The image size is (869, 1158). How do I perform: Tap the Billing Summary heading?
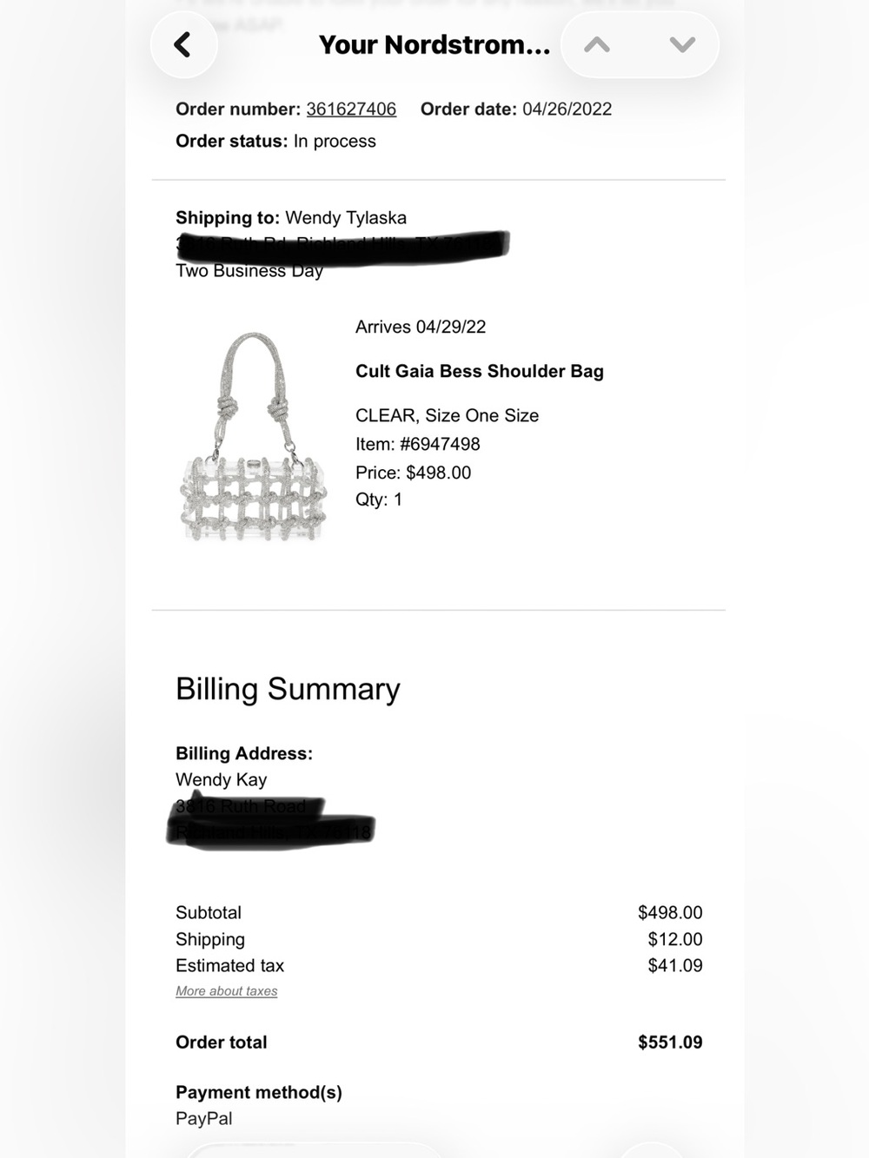[x=288, y=689]
